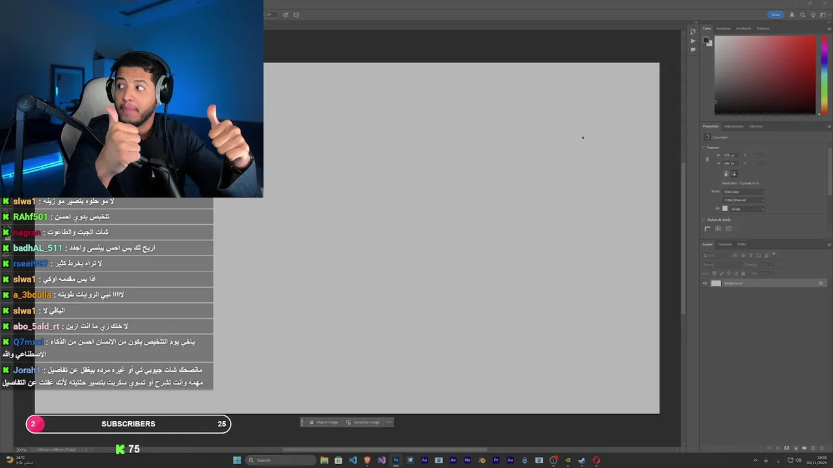Open the Layers panel options menu

click(x=829, y=244)
